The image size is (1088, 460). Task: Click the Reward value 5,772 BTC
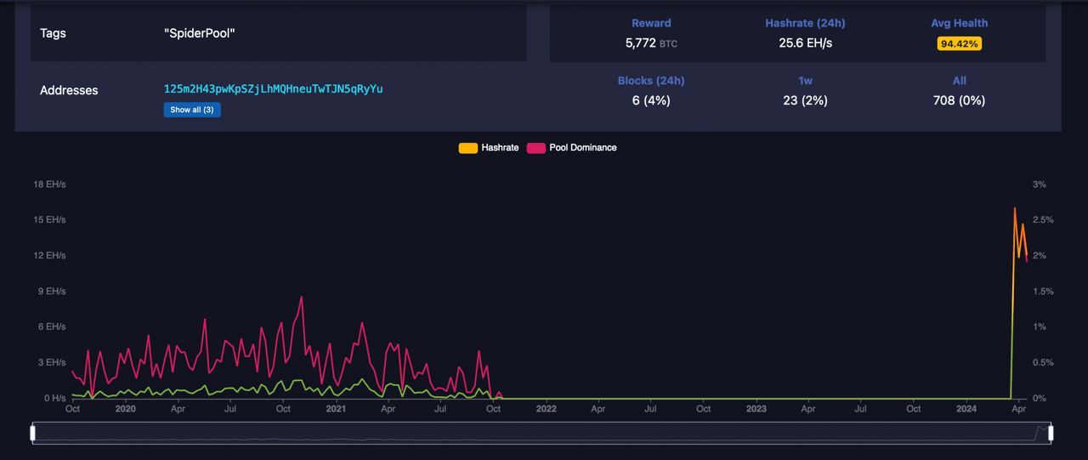pos(651,42)
